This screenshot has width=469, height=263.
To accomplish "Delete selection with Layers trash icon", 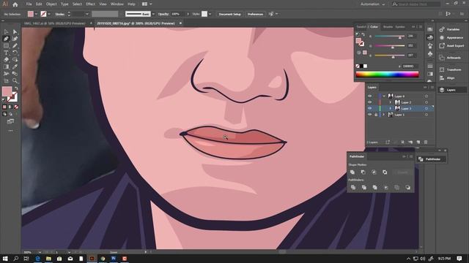I will (426, 142).
